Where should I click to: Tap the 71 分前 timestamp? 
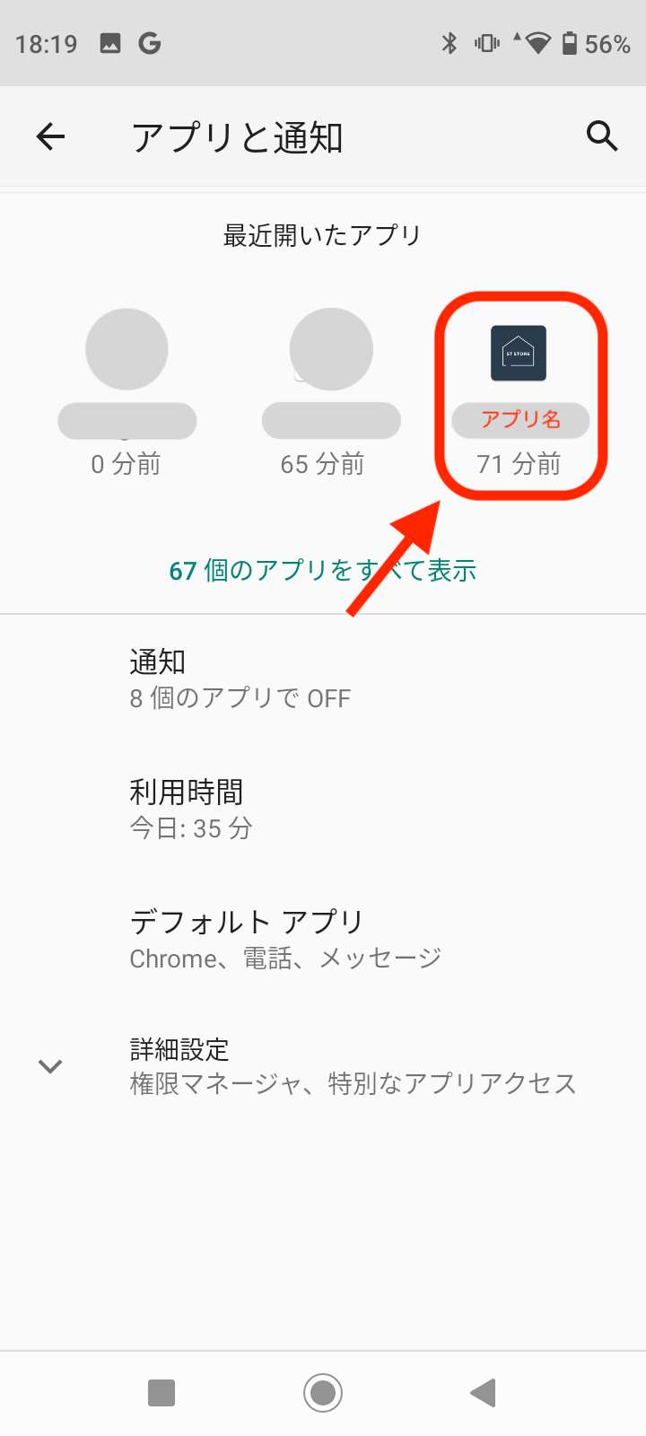point(519,464)
